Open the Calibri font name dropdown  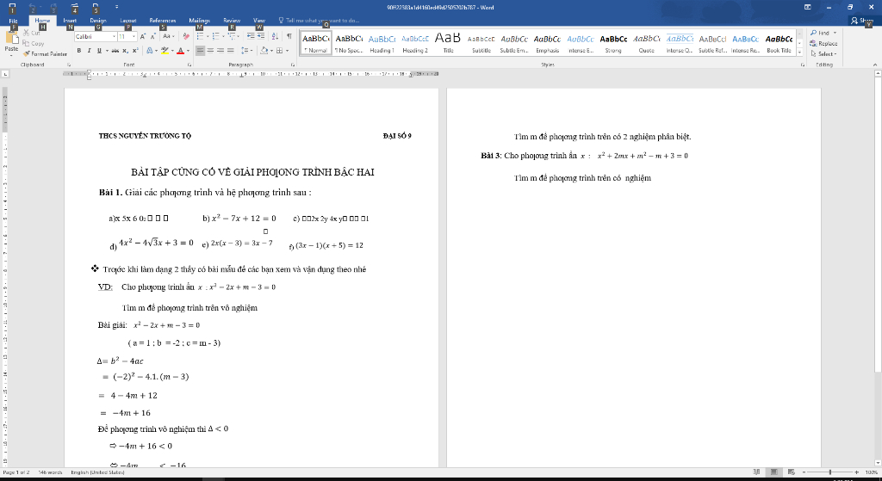(x=113, y=36)
